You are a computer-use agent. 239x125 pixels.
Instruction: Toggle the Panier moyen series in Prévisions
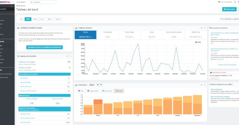point(107,91)
